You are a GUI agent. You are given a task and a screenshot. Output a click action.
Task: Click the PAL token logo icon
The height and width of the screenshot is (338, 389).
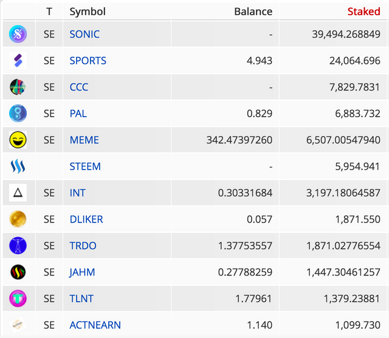coord(18,114)
